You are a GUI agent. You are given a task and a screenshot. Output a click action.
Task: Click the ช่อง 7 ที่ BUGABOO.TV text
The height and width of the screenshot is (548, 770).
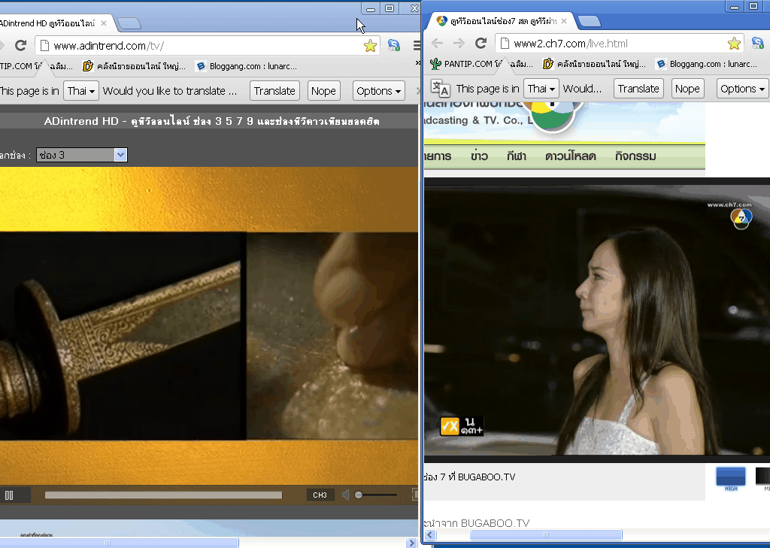(469, 477)
